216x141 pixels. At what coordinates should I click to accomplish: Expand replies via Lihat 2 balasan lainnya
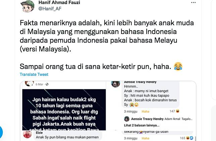tap(142, 125)
